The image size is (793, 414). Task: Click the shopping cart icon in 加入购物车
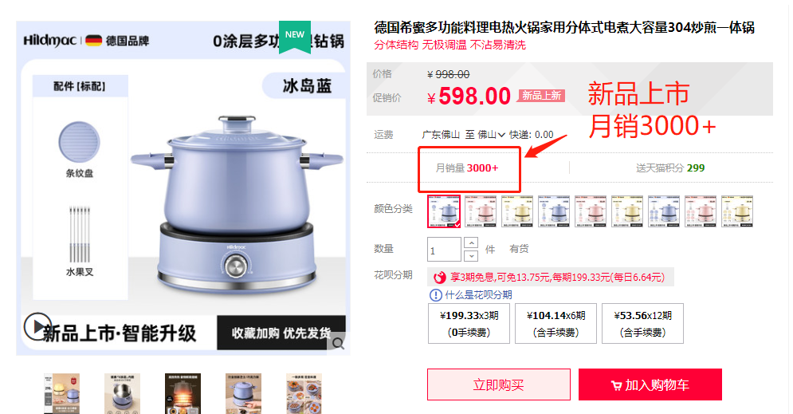(x=616, y=385)
